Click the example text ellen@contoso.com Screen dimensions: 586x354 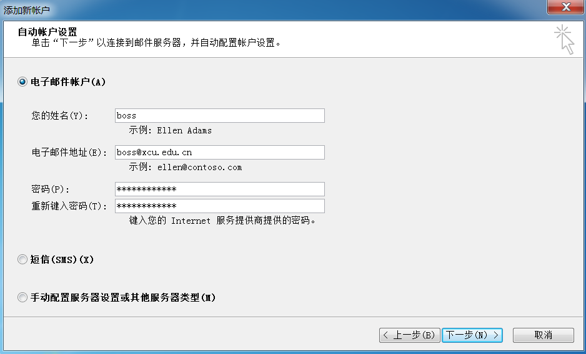point(199,167)
